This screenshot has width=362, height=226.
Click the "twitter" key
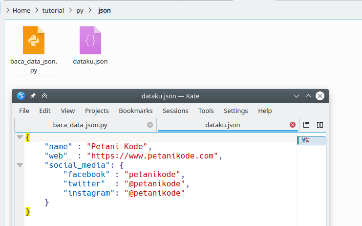84,183
